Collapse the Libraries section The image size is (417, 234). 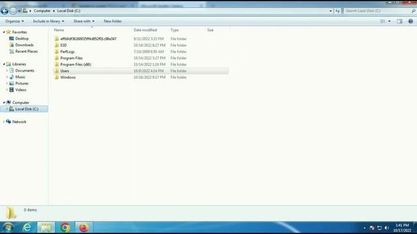tap(4, 64)
